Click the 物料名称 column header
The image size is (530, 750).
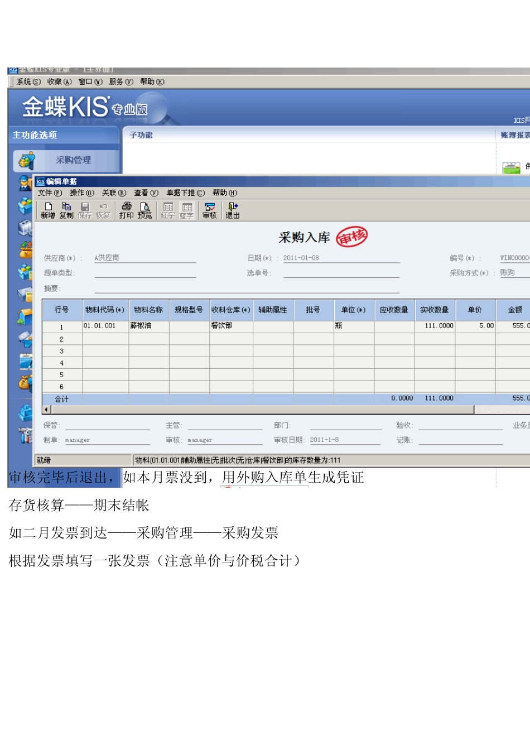coord(148,310)
